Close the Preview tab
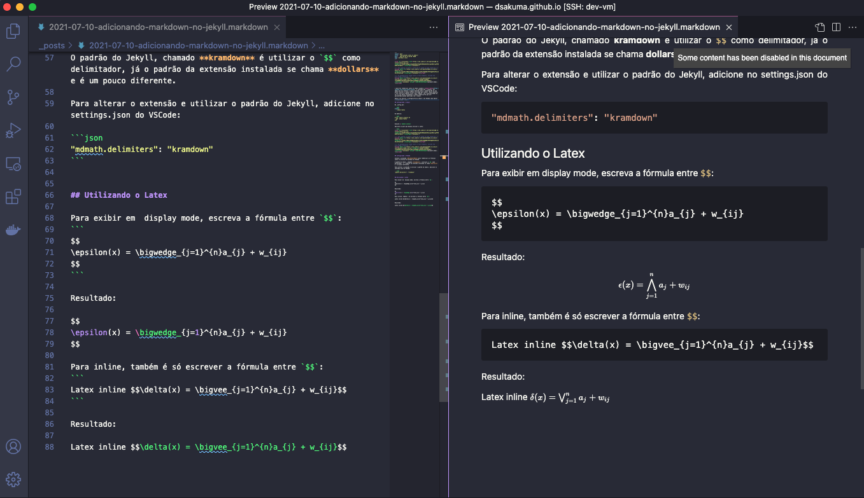This screenshot has width=864, height=498. (730, 27)
